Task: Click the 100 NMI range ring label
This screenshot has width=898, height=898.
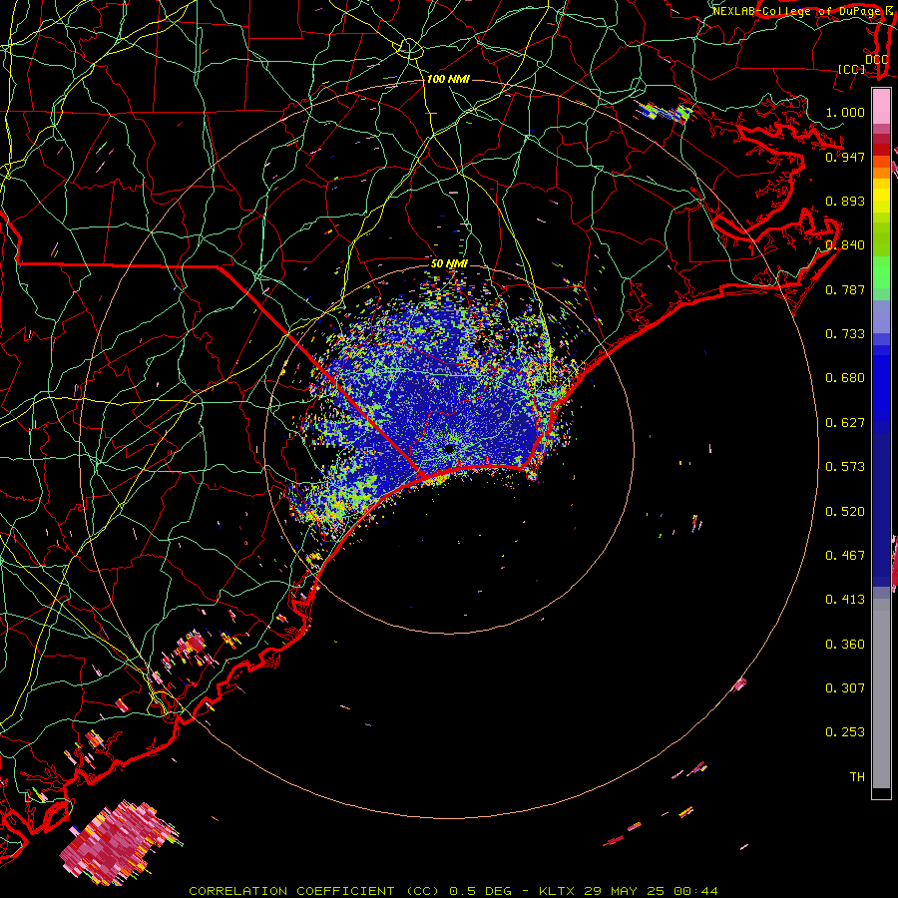Action: pyautogui.click(x=448, y=79)
